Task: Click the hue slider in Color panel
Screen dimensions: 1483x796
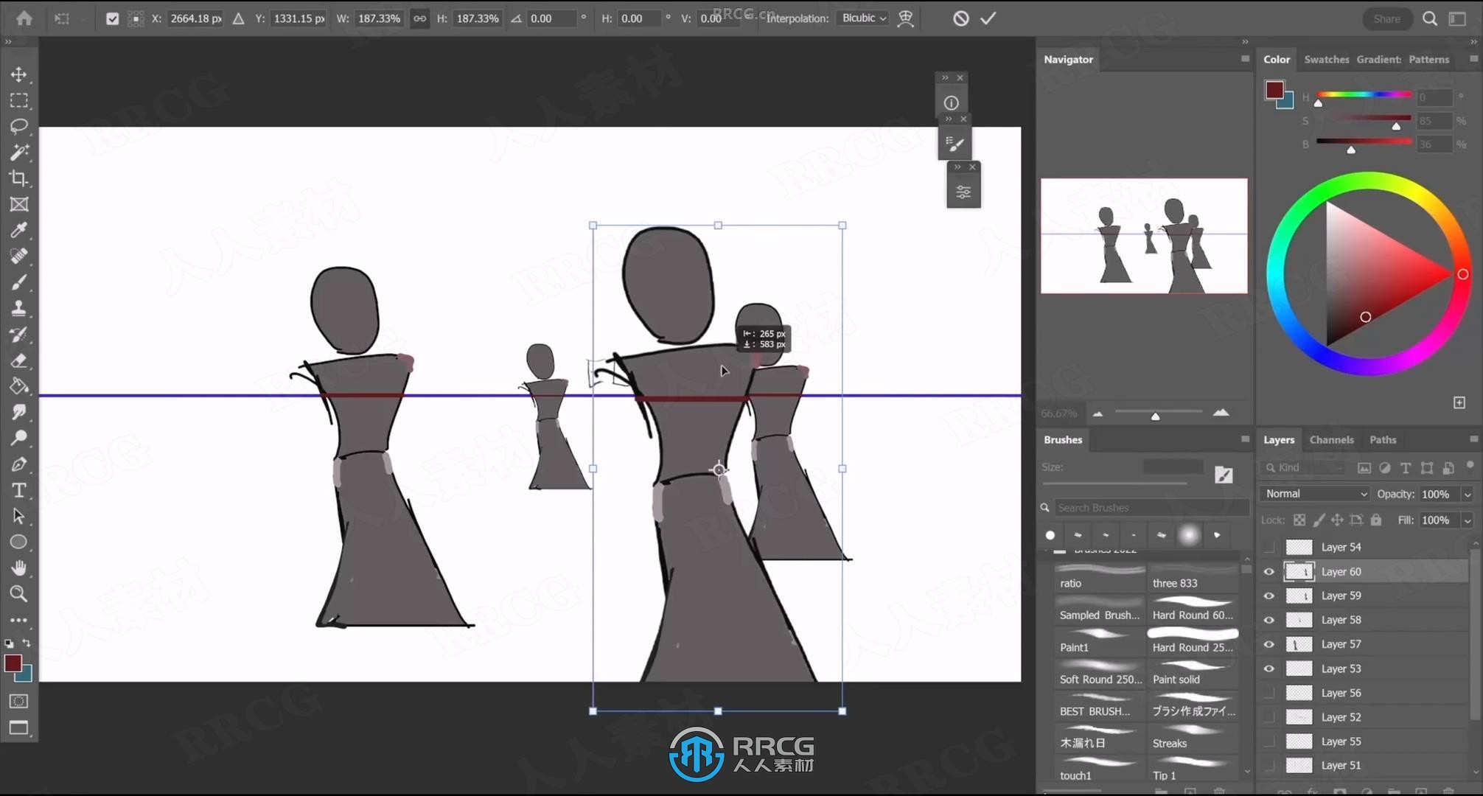Action: [1364, 94]
